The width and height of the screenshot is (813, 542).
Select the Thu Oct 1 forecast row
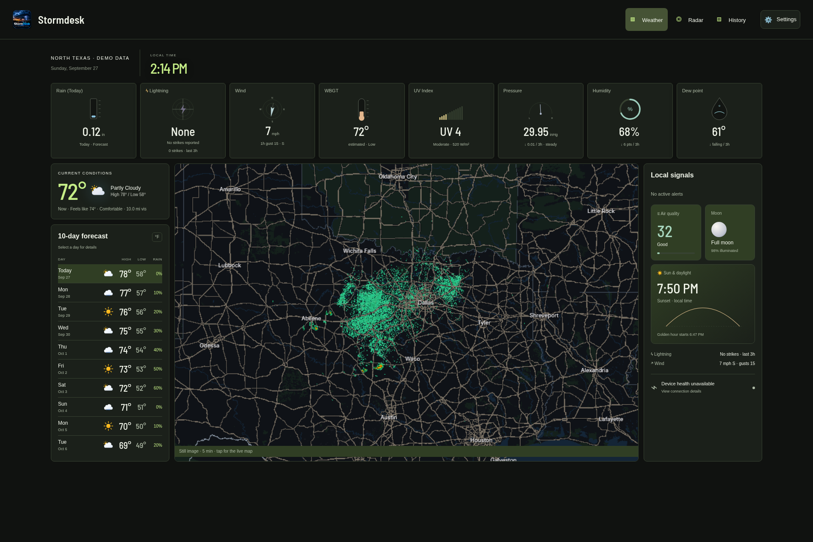(110, 350)
